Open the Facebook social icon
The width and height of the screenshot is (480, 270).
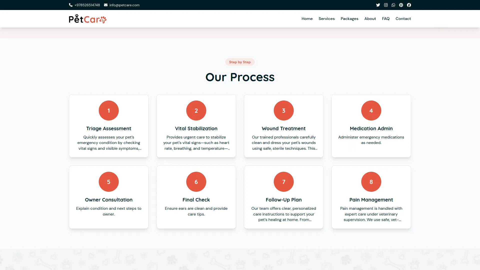409,5
